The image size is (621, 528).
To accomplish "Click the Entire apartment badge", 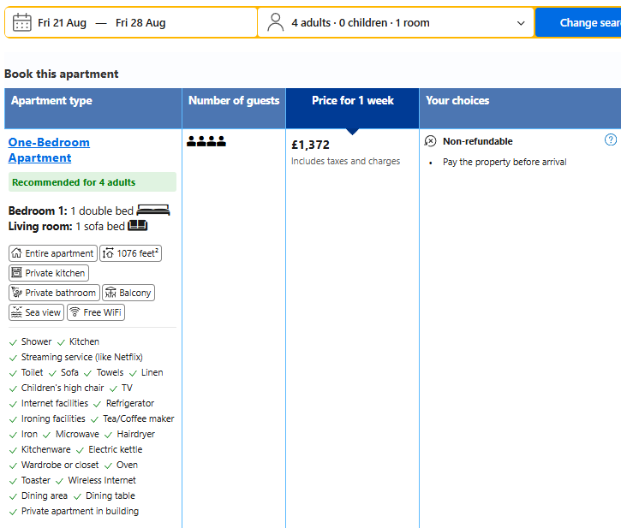I will click(x=52, y=253).
